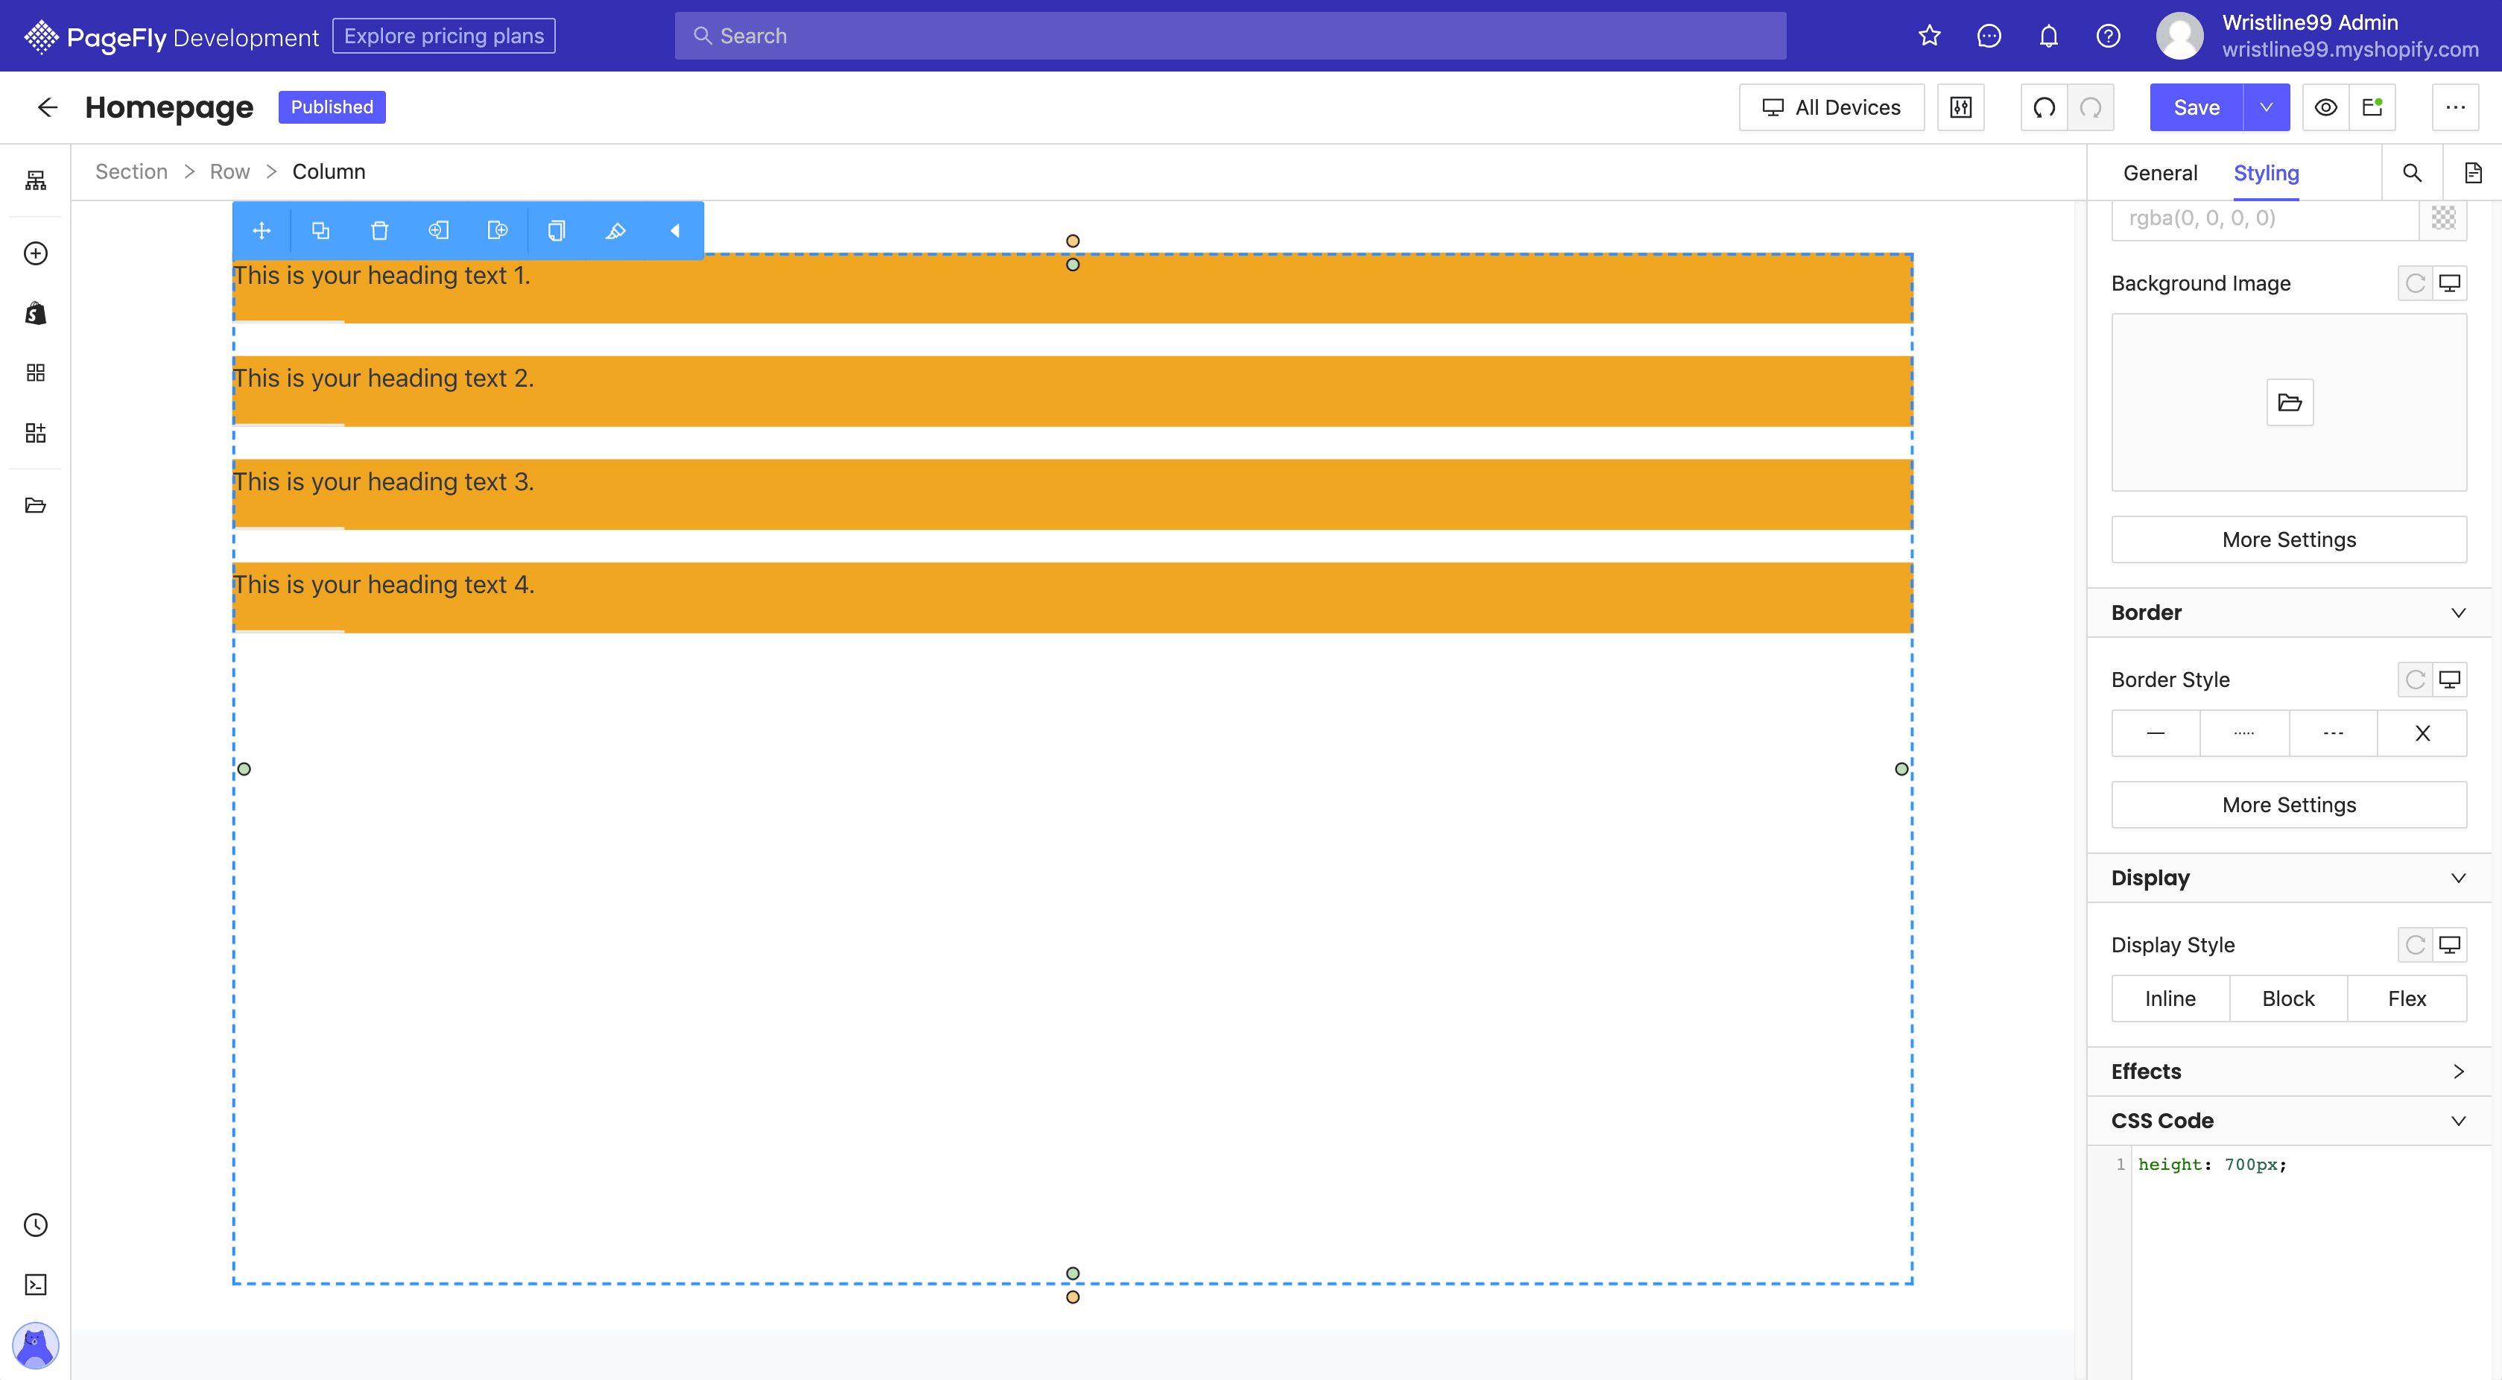2502x1380 pixels.
Task: Switch to the General tab
Action: click(2160, 173)
